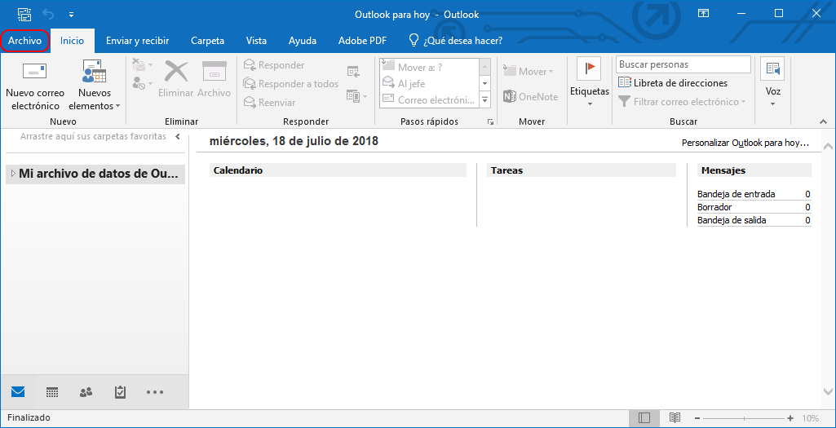Click the scroll up arrow of Outlook Today
The width and height of the screenshot is (836, 428).
click(x=828, y=146)
